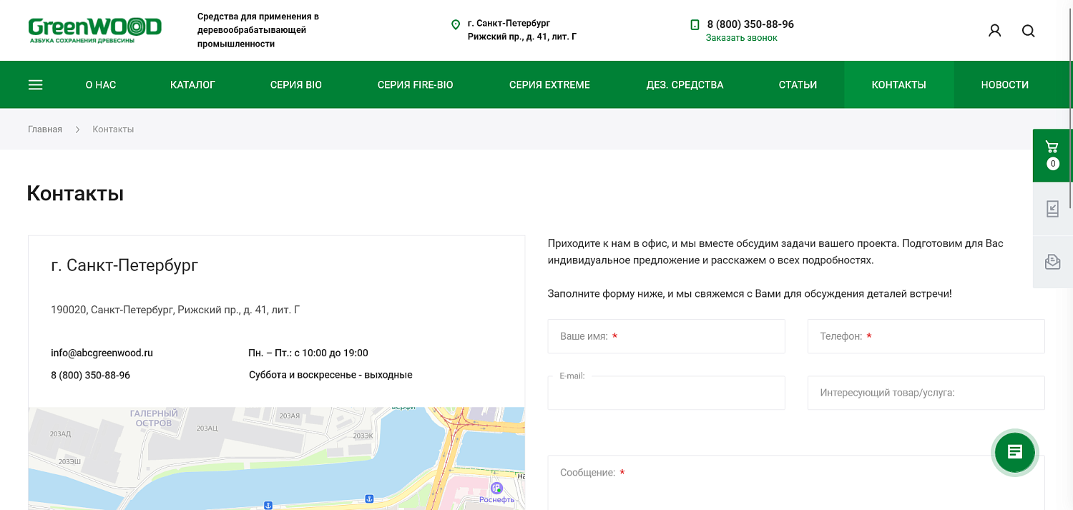Focus the Ваше имя input field
Viewport: 1073px width, 510px height.
666,336
